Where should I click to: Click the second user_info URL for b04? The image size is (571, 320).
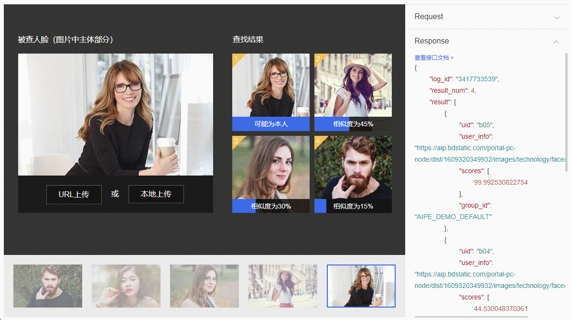click(x=490, y=280)
